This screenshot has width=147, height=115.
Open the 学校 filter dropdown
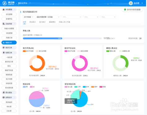(x=72, y=17)
